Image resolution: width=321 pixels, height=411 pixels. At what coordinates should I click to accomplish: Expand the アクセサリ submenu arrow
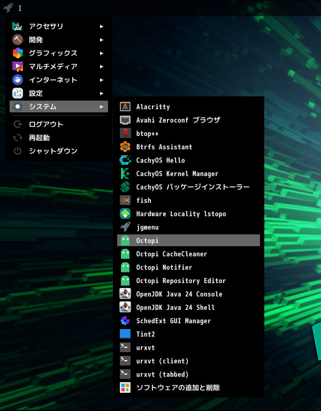click(x=102, y=26)
